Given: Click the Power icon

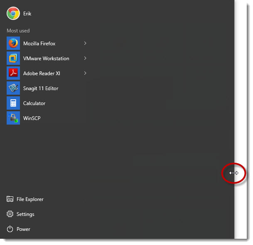Looking at the screenshot, I should click(10, 229).
